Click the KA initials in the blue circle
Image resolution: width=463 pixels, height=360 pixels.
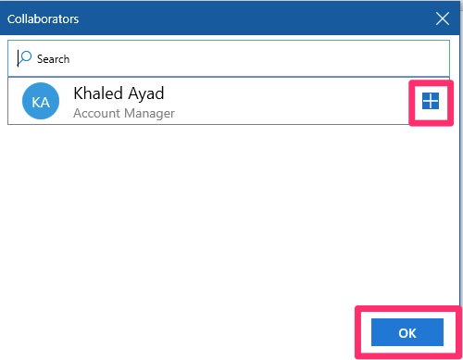pos(41,102)
